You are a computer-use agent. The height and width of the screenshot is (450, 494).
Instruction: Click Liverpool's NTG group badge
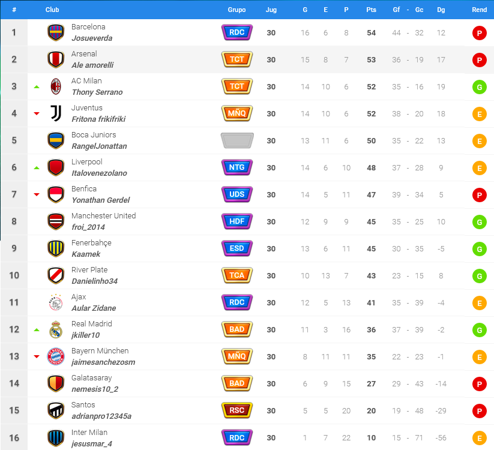click(x=237, y=167)
